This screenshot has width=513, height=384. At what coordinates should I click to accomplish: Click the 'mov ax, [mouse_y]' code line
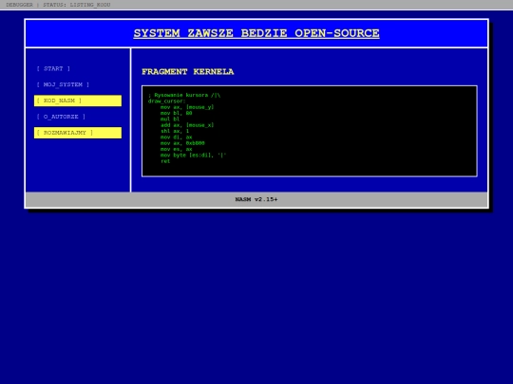[x=187, y=107]
